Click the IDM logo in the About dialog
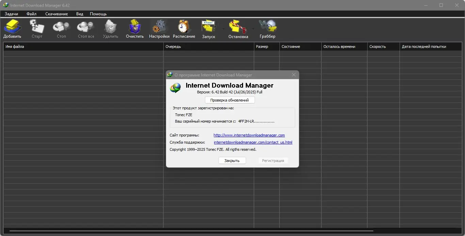 click(x=175, y=88)
